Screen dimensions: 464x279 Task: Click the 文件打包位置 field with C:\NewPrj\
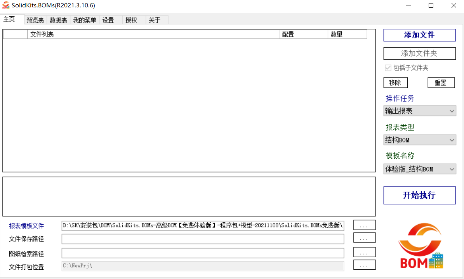[203, 266]
